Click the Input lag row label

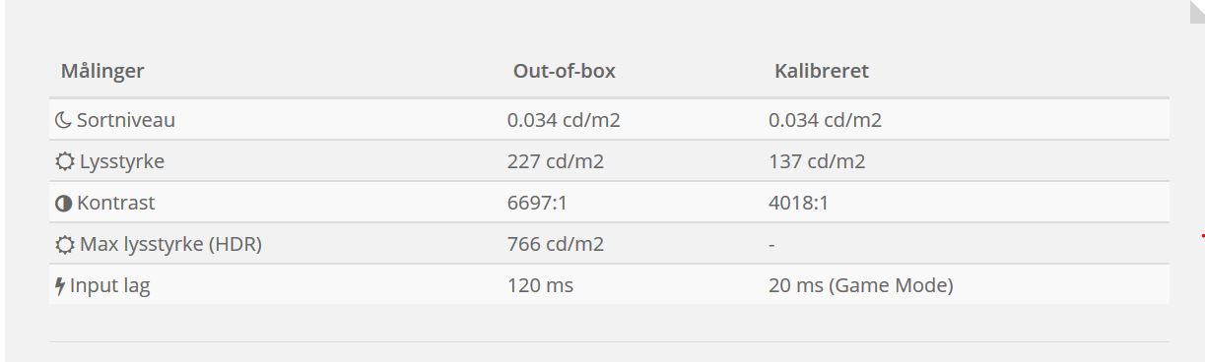click(x=110, y=286)
